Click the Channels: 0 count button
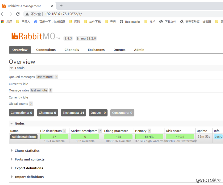The height and width of the screenshot is (185, 223). [x=47, y=113]
